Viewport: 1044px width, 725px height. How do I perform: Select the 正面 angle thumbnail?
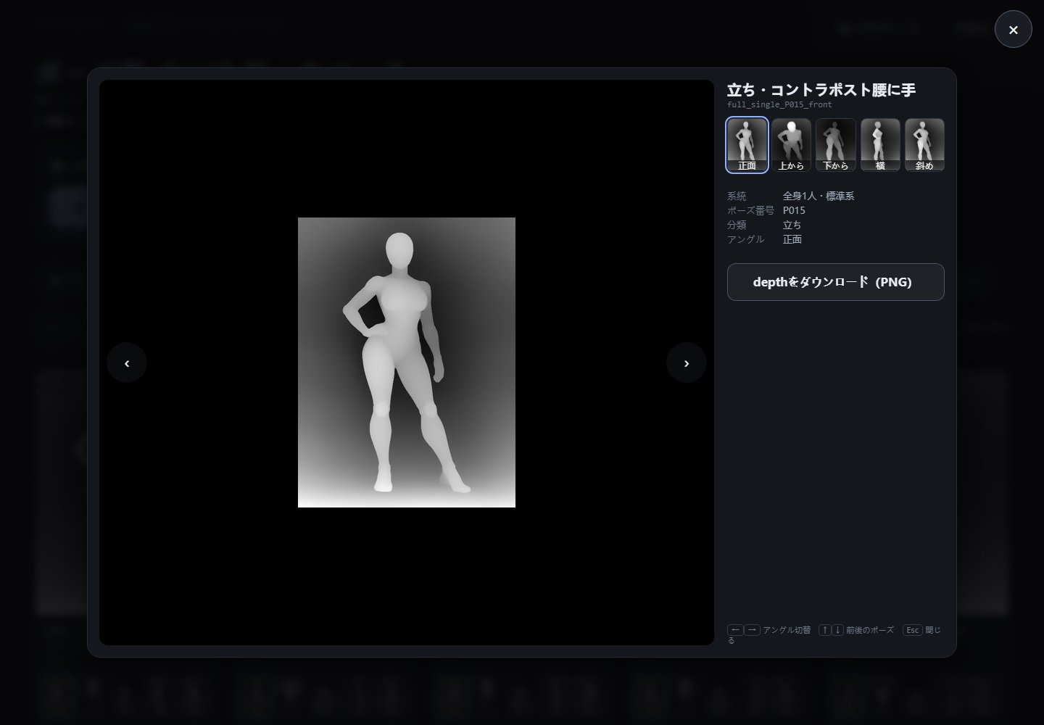pyautogui.click(x=747, y=145)
